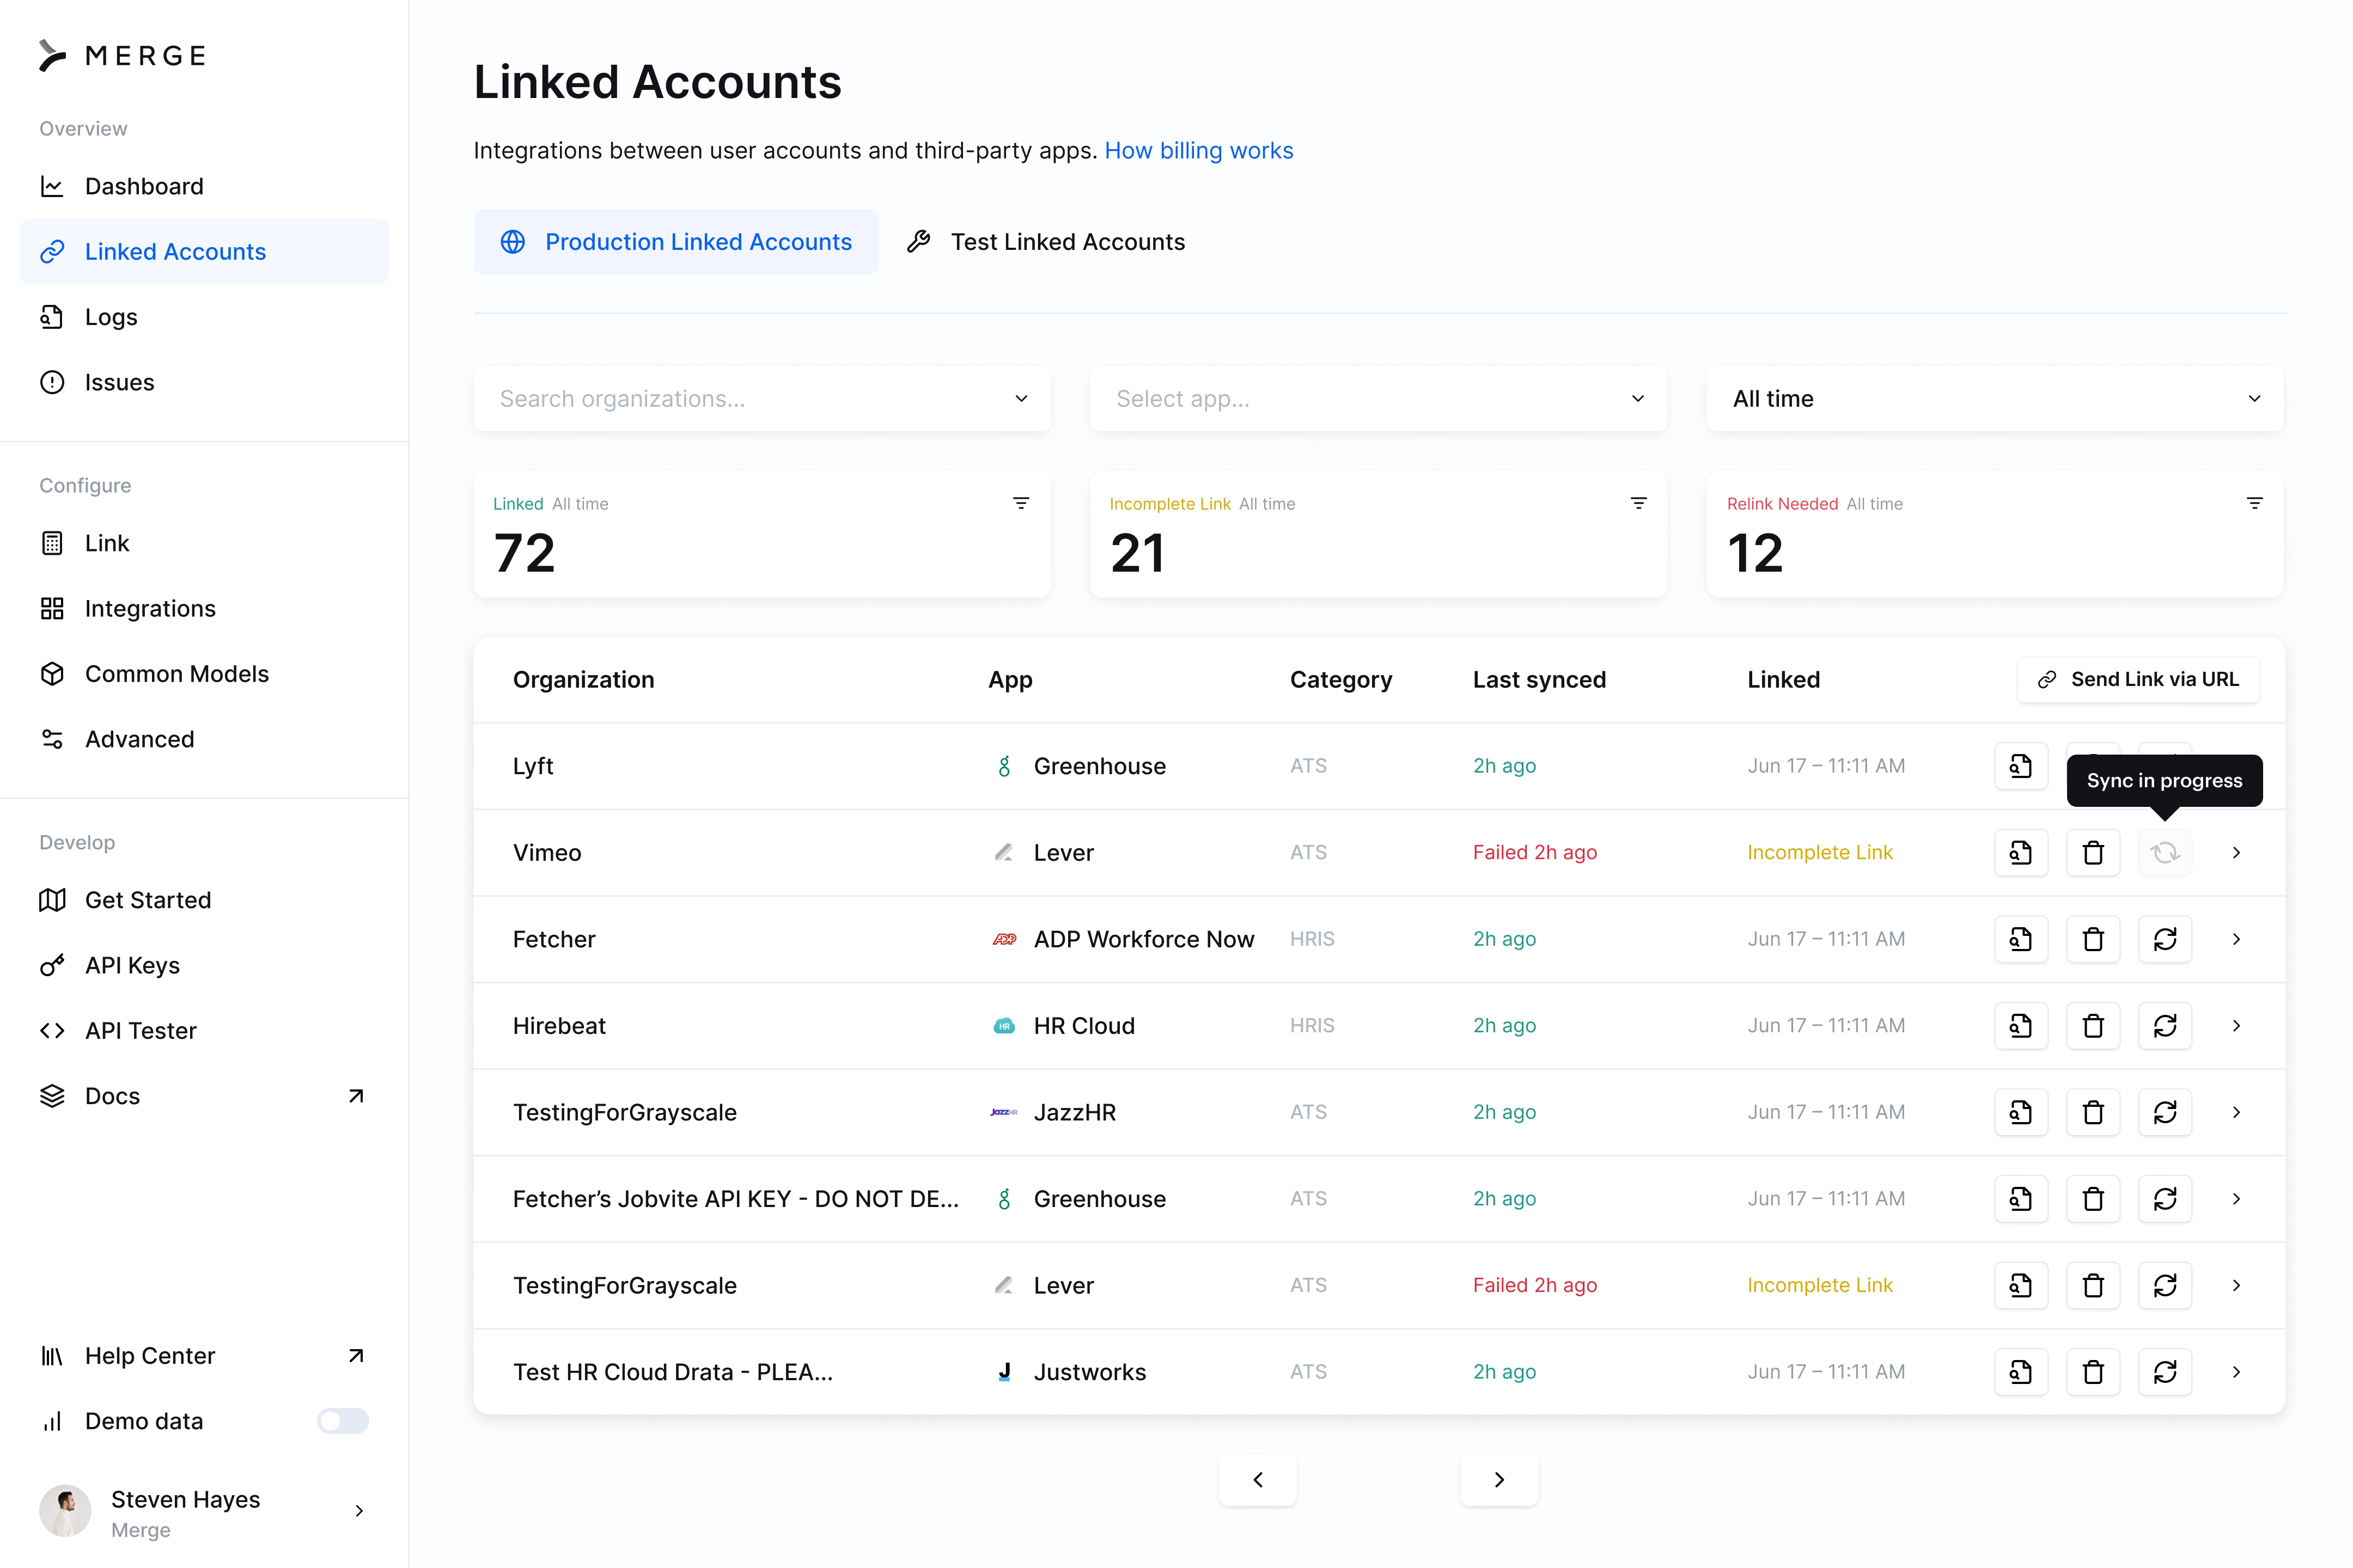2353x1568 pixels.
Task: Click Send Link via URL button
Action: pos(2139,680)
